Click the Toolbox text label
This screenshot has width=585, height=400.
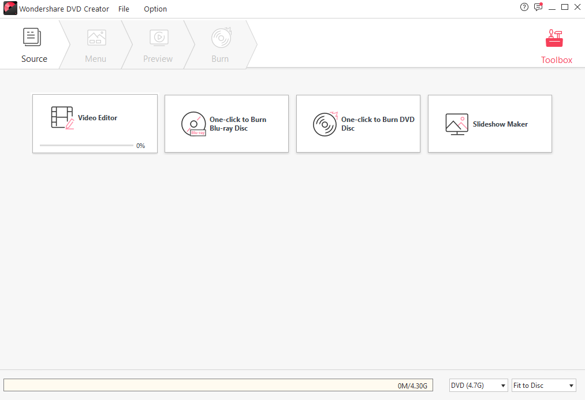557,60
